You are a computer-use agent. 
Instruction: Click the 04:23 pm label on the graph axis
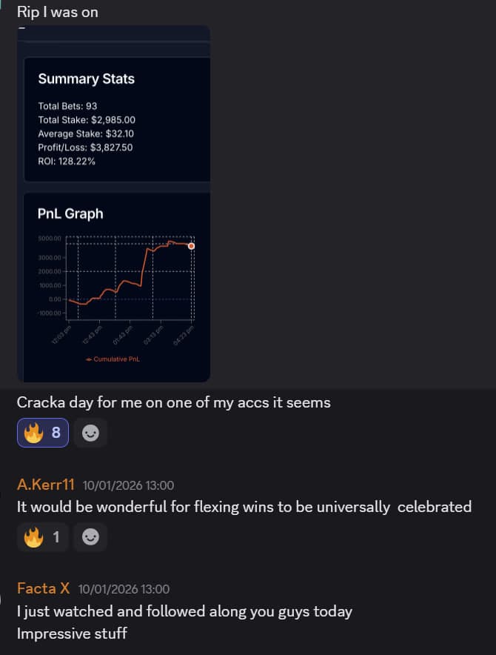[x=184, y=335]
